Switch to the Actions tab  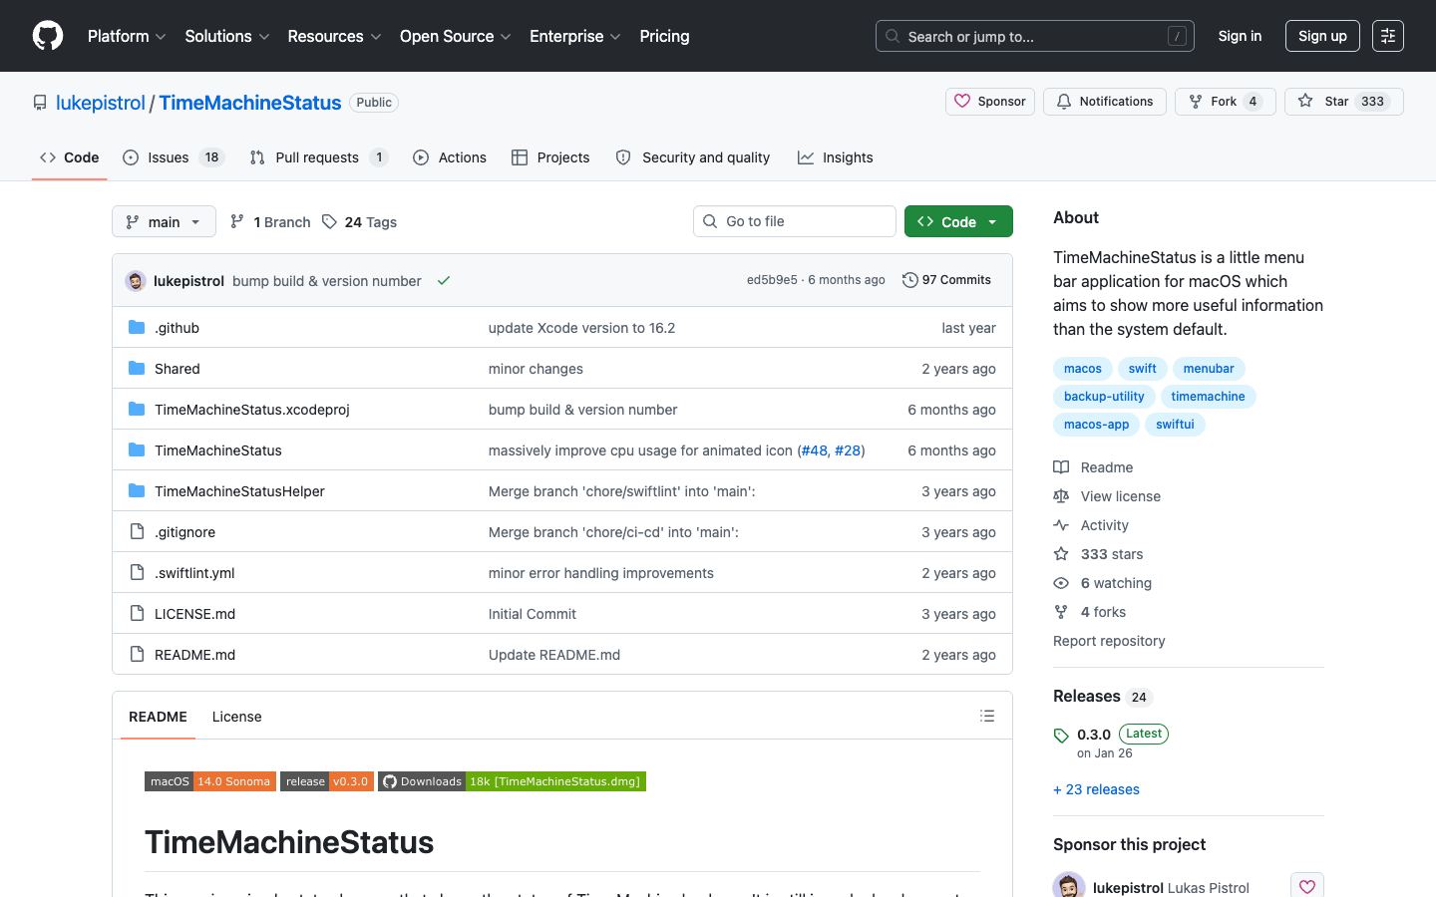tap(450, 157)
